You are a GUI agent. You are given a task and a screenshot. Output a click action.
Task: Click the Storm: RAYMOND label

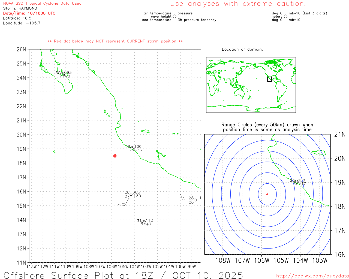coord(20,8)
